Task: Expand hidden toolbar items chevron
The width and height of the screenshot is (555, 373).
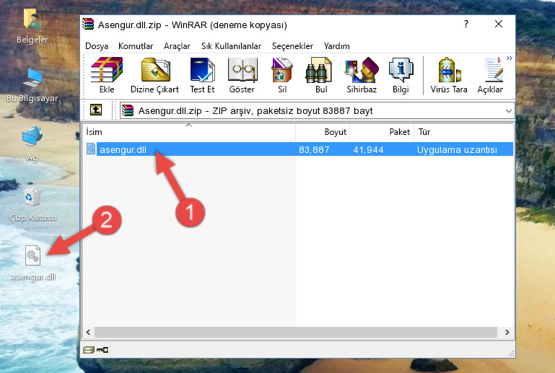Action: tap(510, 58)
